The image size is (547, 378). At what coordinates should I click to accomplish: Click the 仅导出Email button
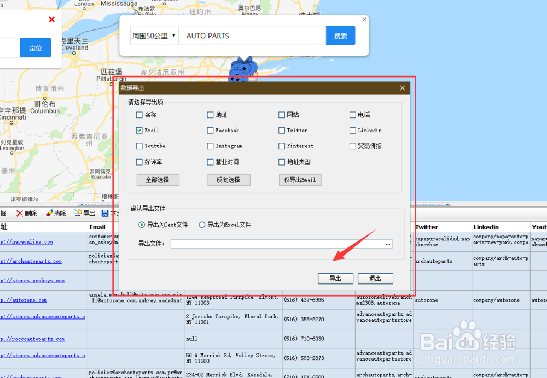[x=300, y=180]
